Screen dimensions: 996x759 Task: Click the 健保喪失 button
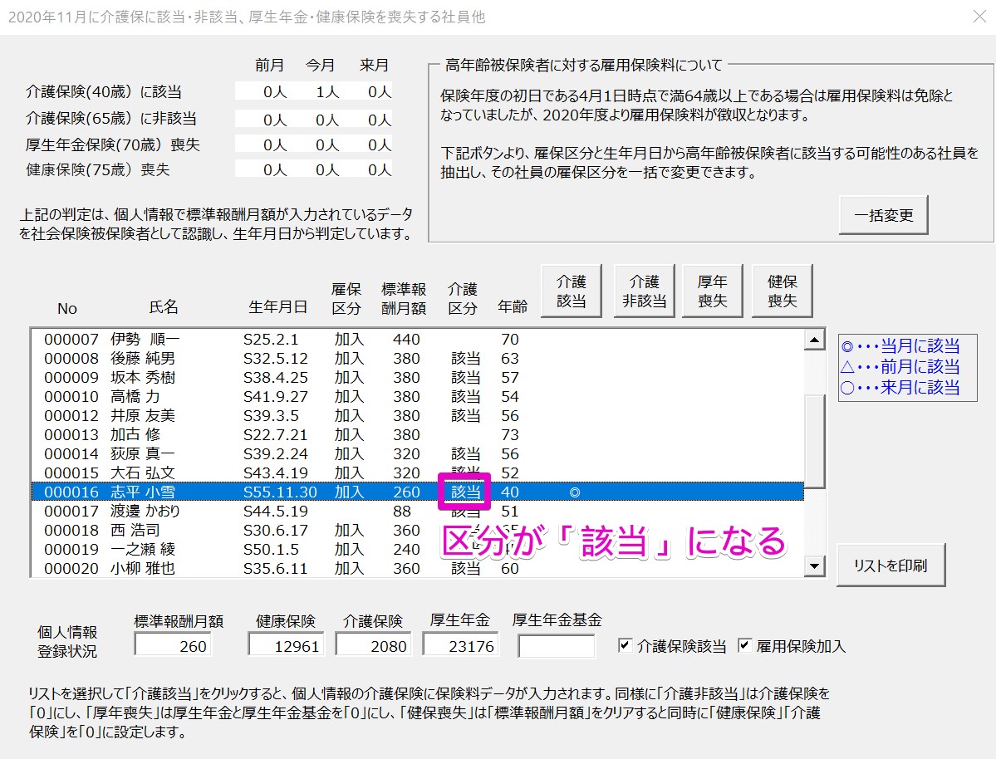[x=781, y=291]
